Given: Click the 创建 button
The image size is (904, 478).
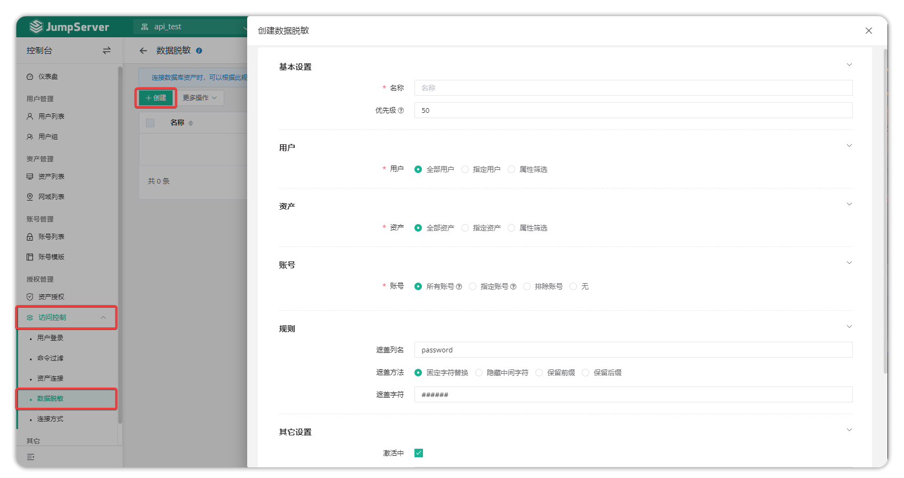Looking at the screenshot, I should (x=156, y=98).
